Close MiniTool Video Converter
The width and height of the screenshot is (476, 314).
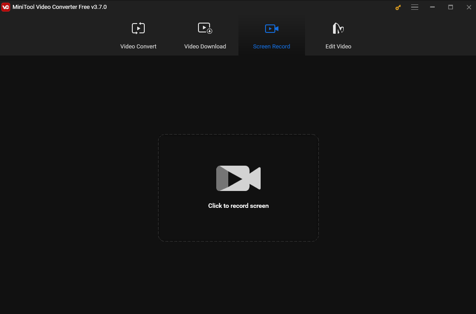pos(468,7)
